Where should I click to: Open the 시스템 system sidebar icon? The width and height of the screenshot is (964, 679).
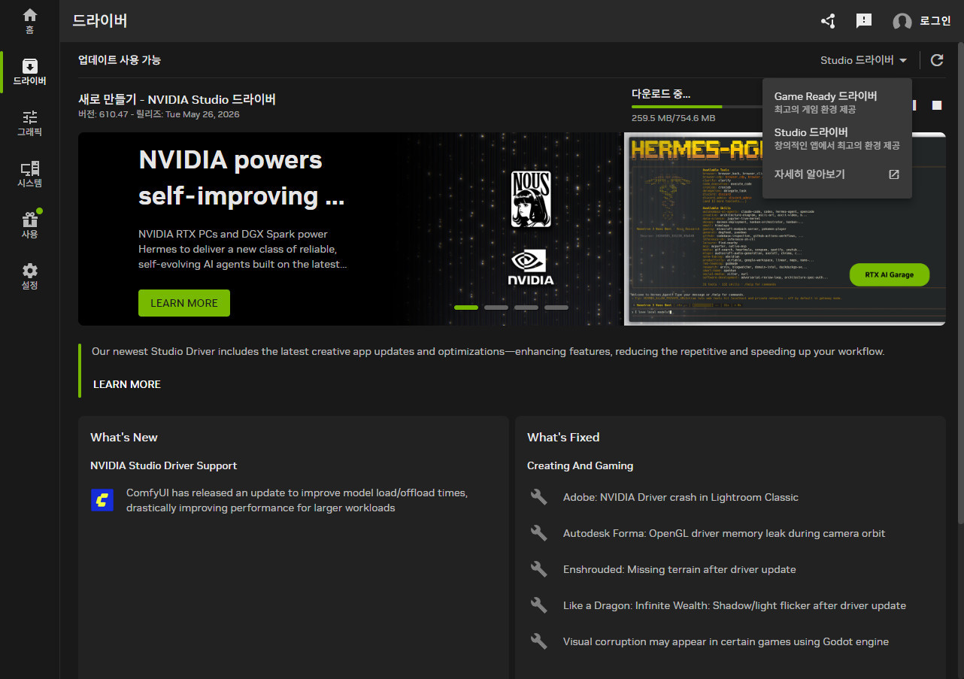point(29,174)
